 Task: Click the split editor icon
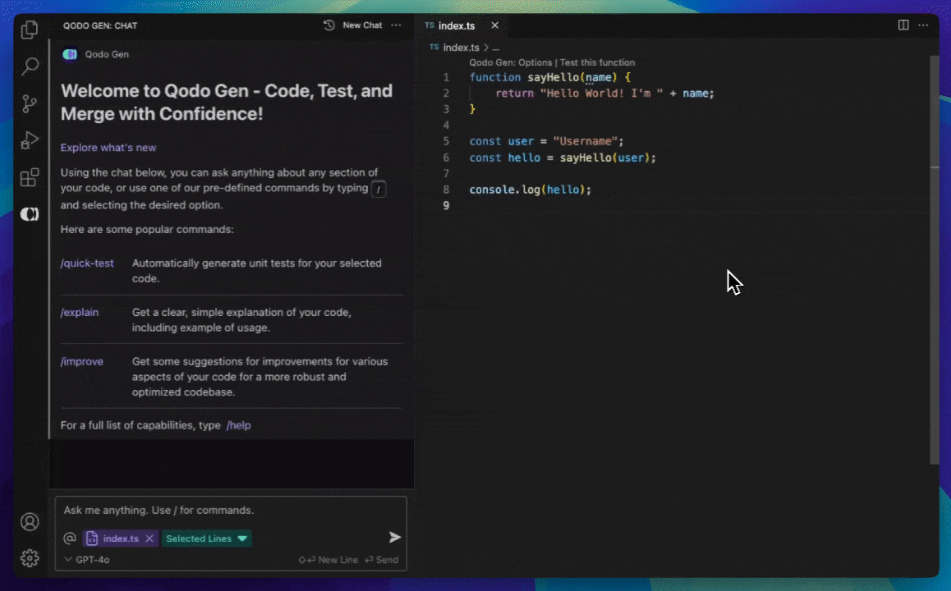click(x=903, y=25)
